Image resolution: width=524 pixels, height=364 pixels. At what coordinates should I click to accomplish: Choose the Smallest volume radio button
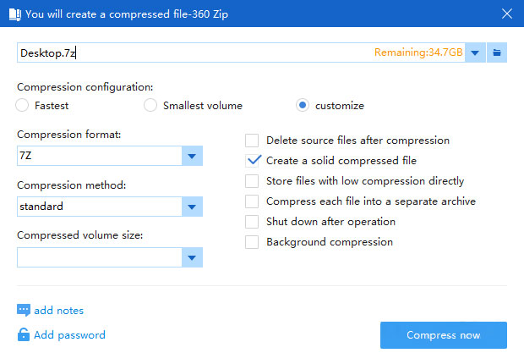click(x=150, y=105)
